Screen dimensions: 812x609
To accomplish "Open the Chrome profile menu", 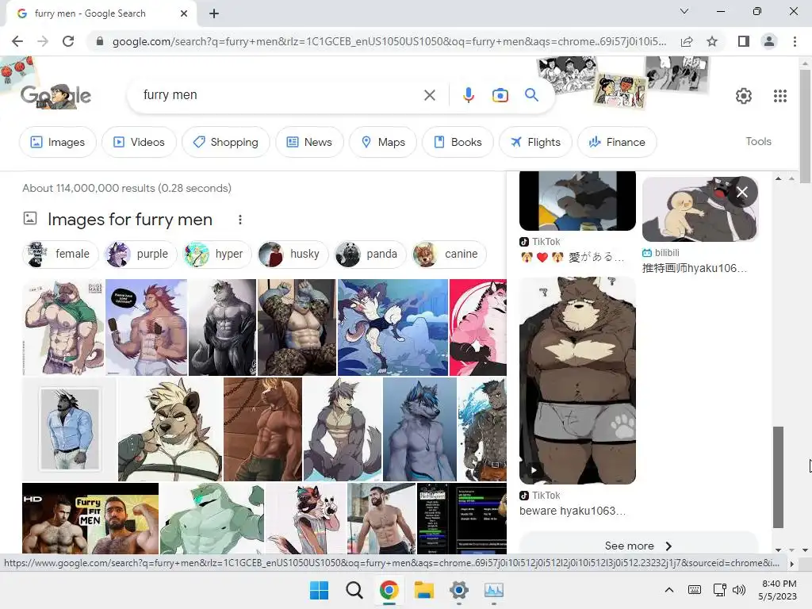I will [x=769, y=41].
